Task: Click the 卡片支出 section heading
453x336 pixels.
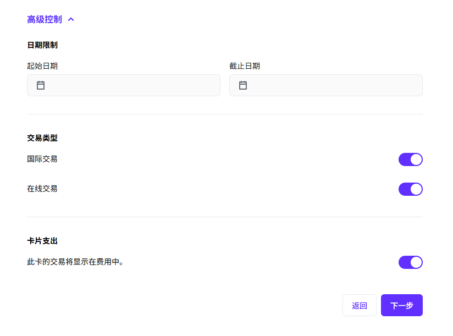Action: [42, 241]
